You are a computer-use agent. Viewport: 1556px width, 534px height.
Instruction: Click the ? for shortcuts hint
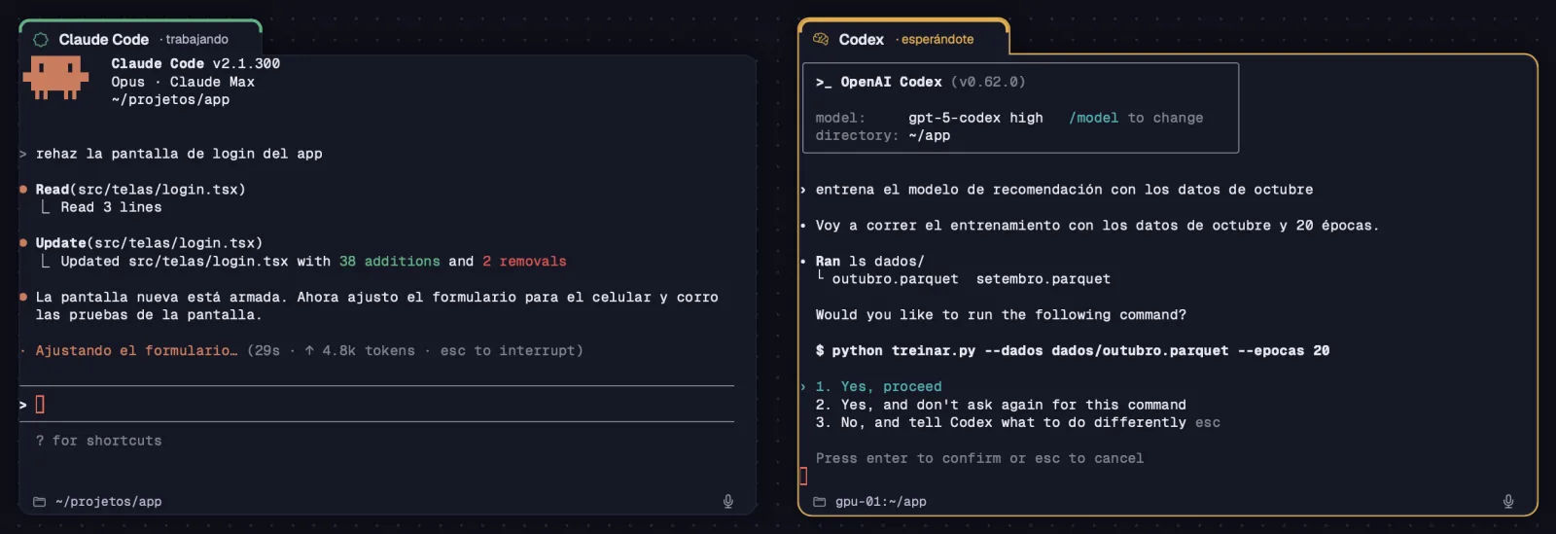[98, 441]
